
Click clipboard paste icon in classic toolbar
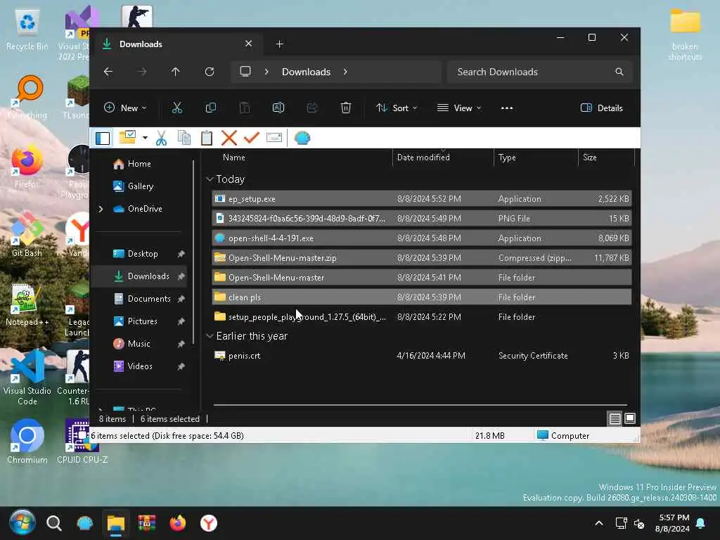pos(207,138)
